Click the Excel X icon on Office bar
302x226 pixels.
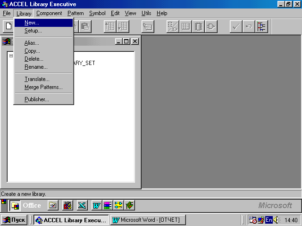coord(82,205)
